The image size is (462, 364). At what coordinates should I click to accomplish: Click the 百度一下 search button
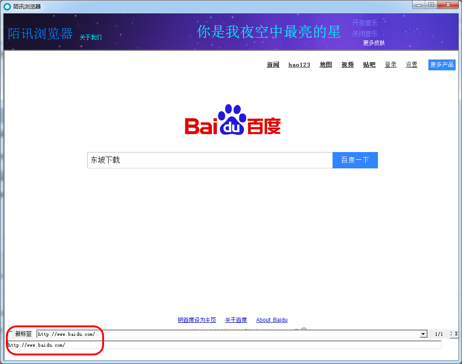tap(355, 160)
